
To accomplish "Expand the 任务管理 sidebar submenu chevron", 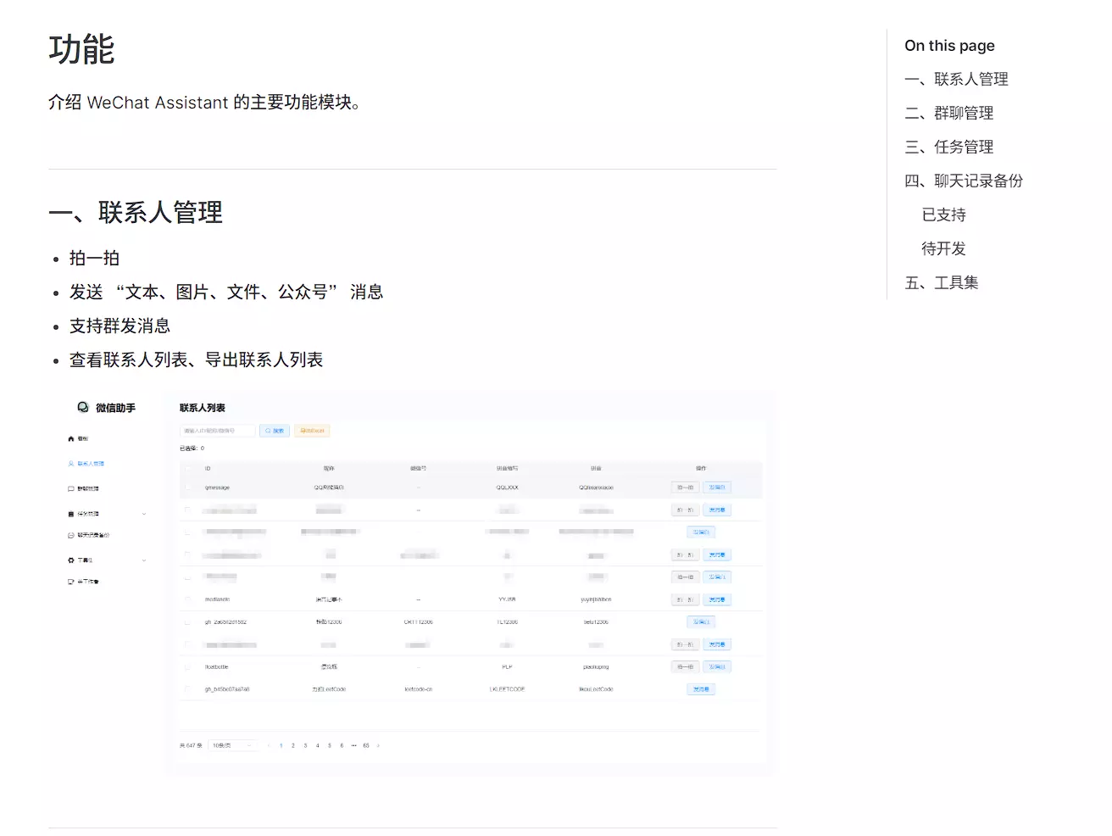I will [x=144, y=514].
